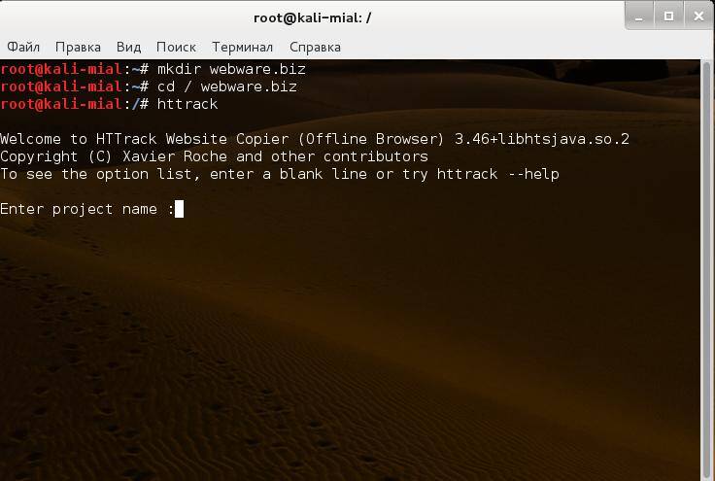Click the window title root@kali-mial: /
The height and width of the screenshot is (481, 715).
[313, 17]
